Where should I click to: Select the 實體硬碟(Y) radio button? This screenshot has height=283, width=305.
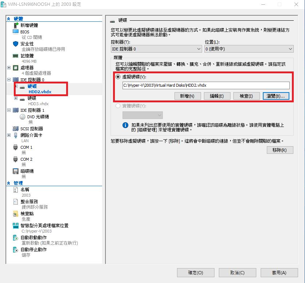(x=118, y=106)
